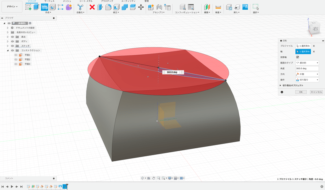The width and height of the screenshot is (325, 190).
Task: Select the Create Sketch tool
Action: [x=28, y=7]
